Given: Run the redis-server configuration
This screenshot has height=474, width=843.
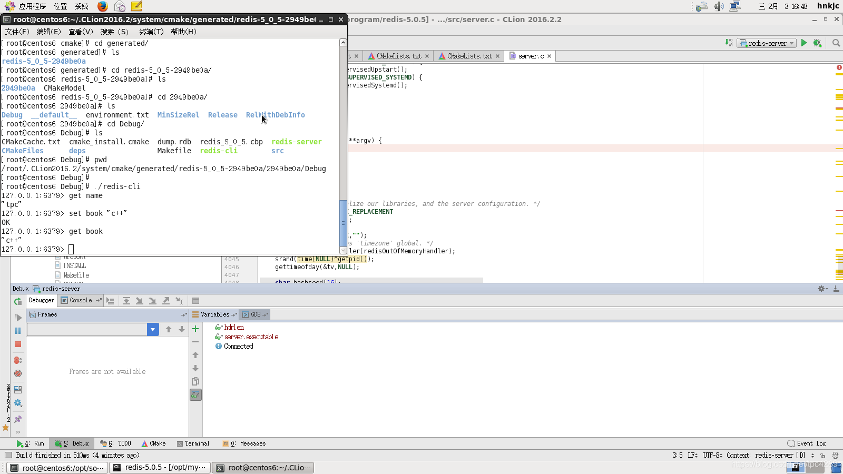Looking at the screenshot, I should (803, 43).
